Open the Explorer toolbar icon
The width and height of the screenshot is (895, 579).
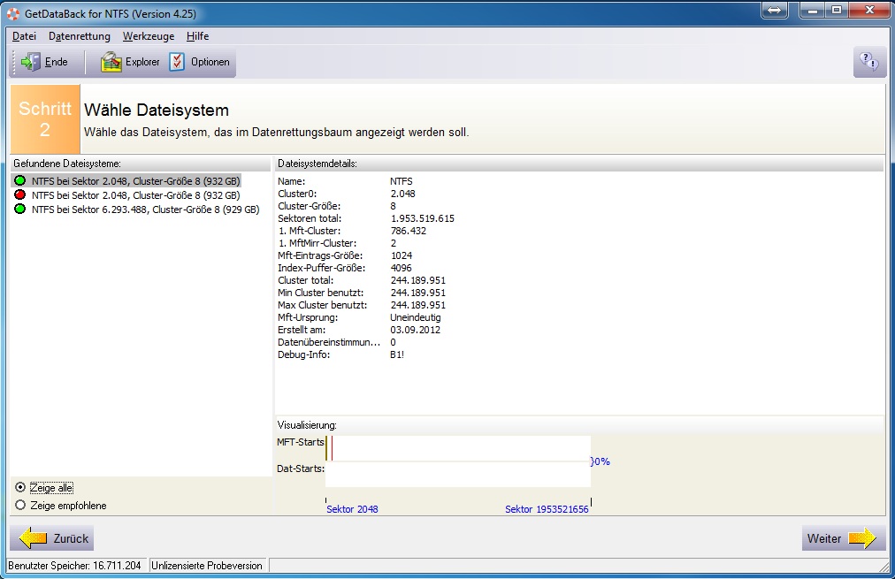[x=111, y=62]
